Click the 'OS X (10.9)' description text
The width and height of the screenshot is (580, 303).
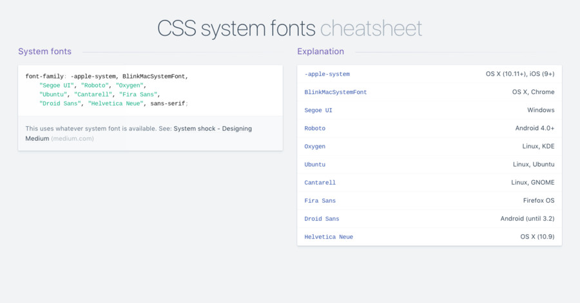pyautogui.click(x=537, y=237)
